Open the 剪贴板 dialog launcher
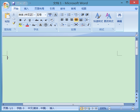This screenshot has width=140, height=112. tap(15, 29)
